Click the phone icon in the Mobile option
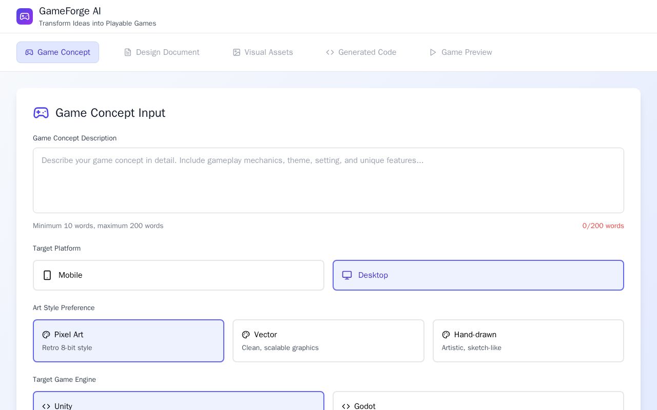The image size is (657, 410). pos(47,275)
